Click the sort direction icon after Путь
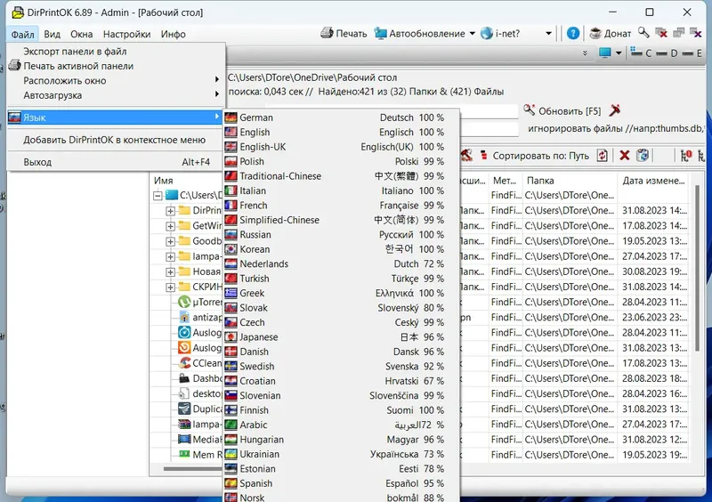 point(603,156)
